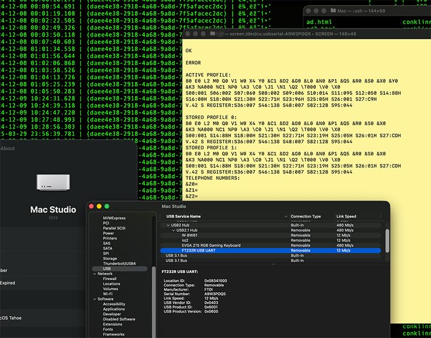Click folder icon in zsh terminal title bar

[333, 11]
